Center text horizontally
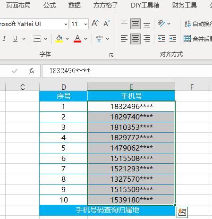 pos(136,39)
